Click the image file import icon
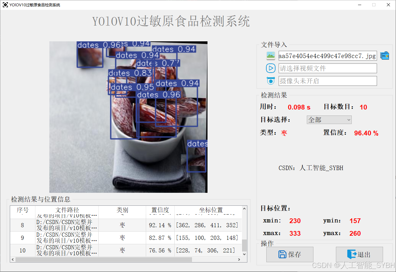The height and width of the screenshot is (272, 396). [x=271, y=56]
